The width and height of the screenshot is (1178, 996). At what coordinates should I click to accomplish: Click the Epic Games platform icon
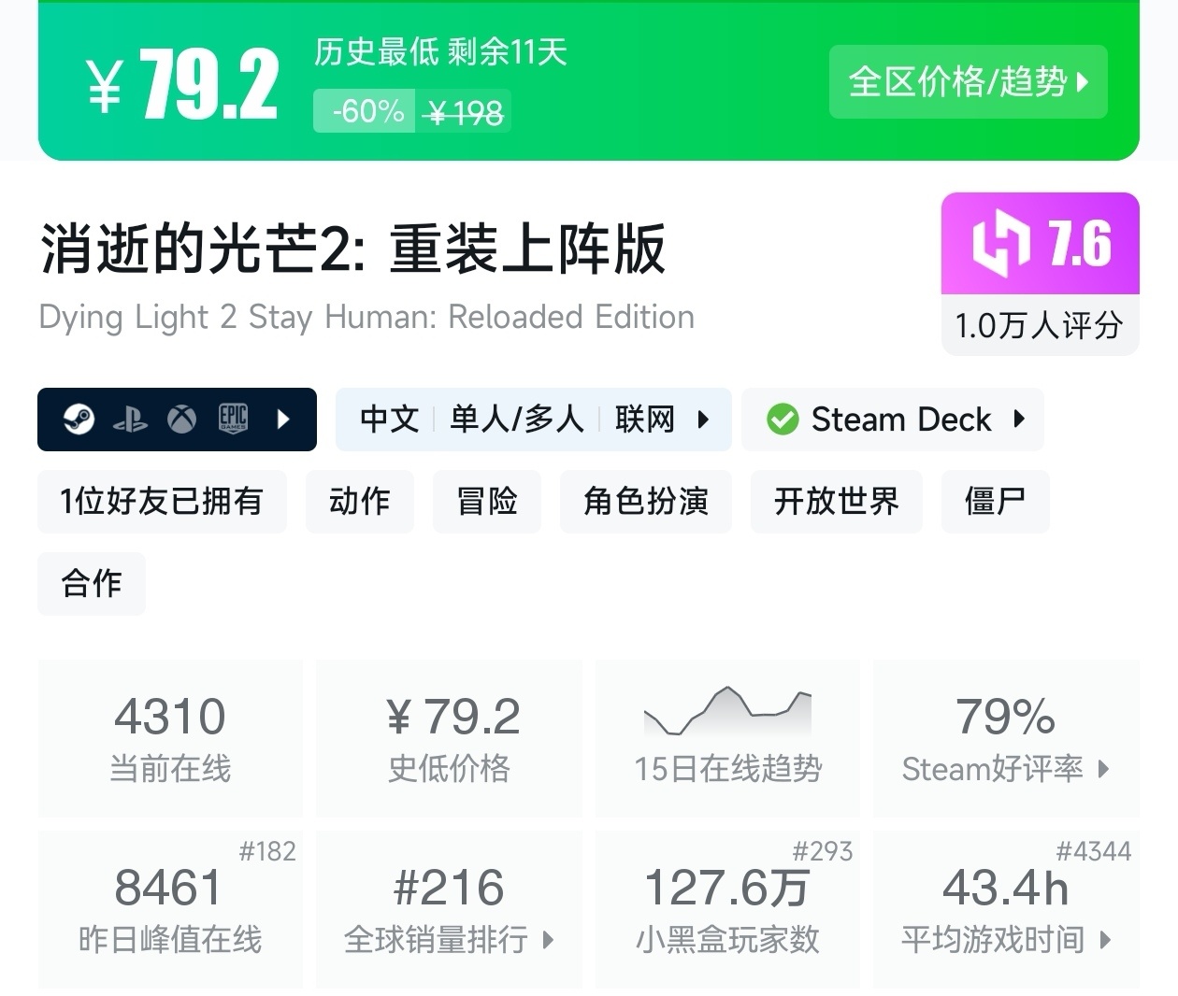pyautogui.click(x=233, y=420)
